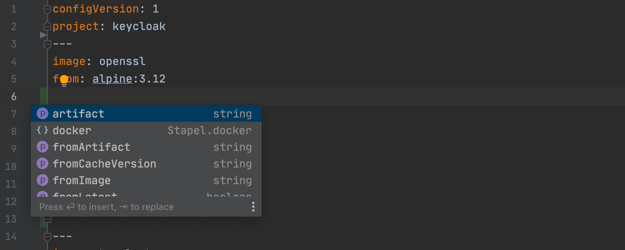
Task: Click the property icon beside artifact
Action: click(42, 113)
